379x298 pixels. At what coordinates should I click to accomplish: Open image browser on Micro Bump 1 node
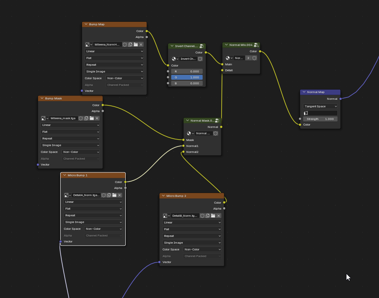[x=67, y=195]
